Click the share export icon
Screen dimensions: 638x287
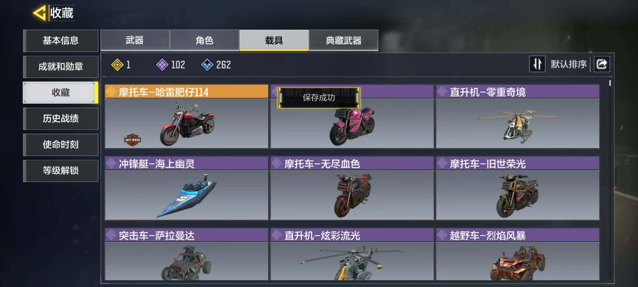pyautogui.click(x=602, y=64)
